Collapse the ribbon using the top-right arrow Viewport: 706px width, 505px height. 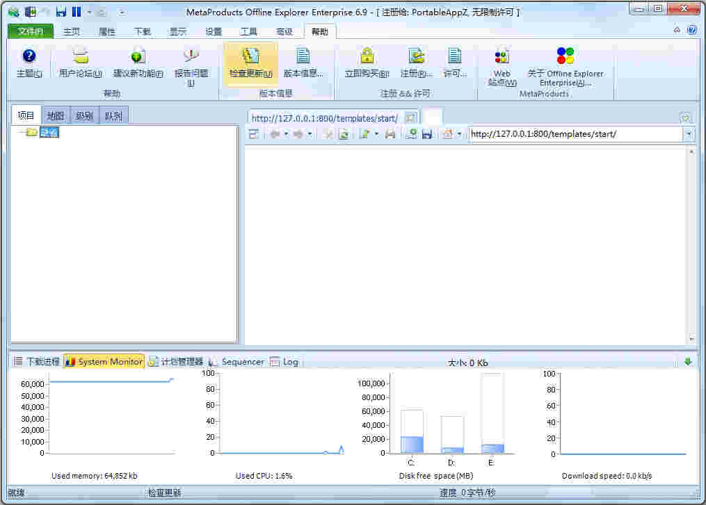click(677, 31)
